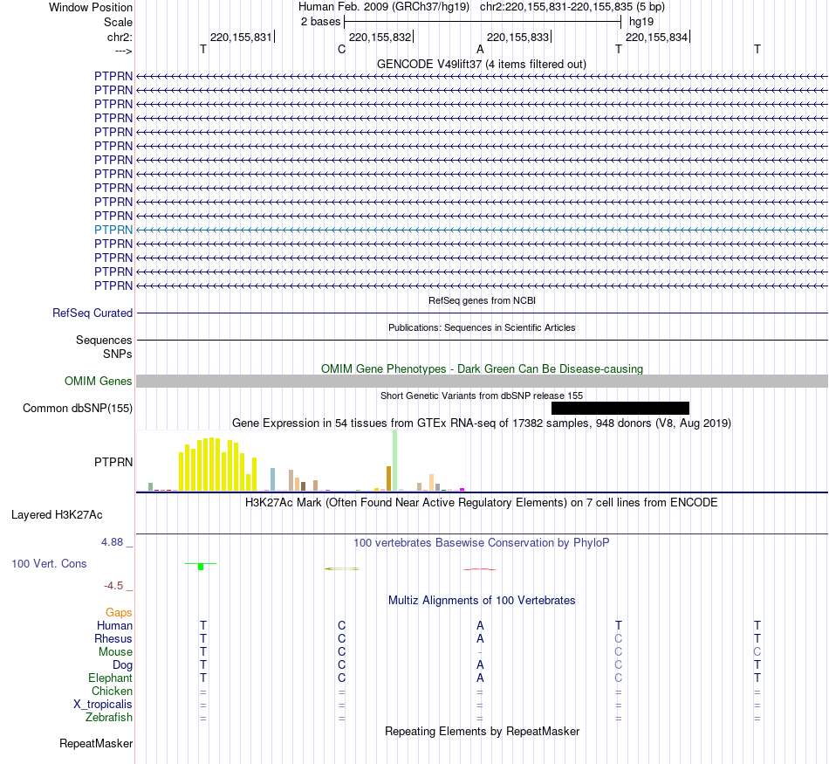Click the green PhyloP conservation bar
Screen dimensions: 829x764
201,566
